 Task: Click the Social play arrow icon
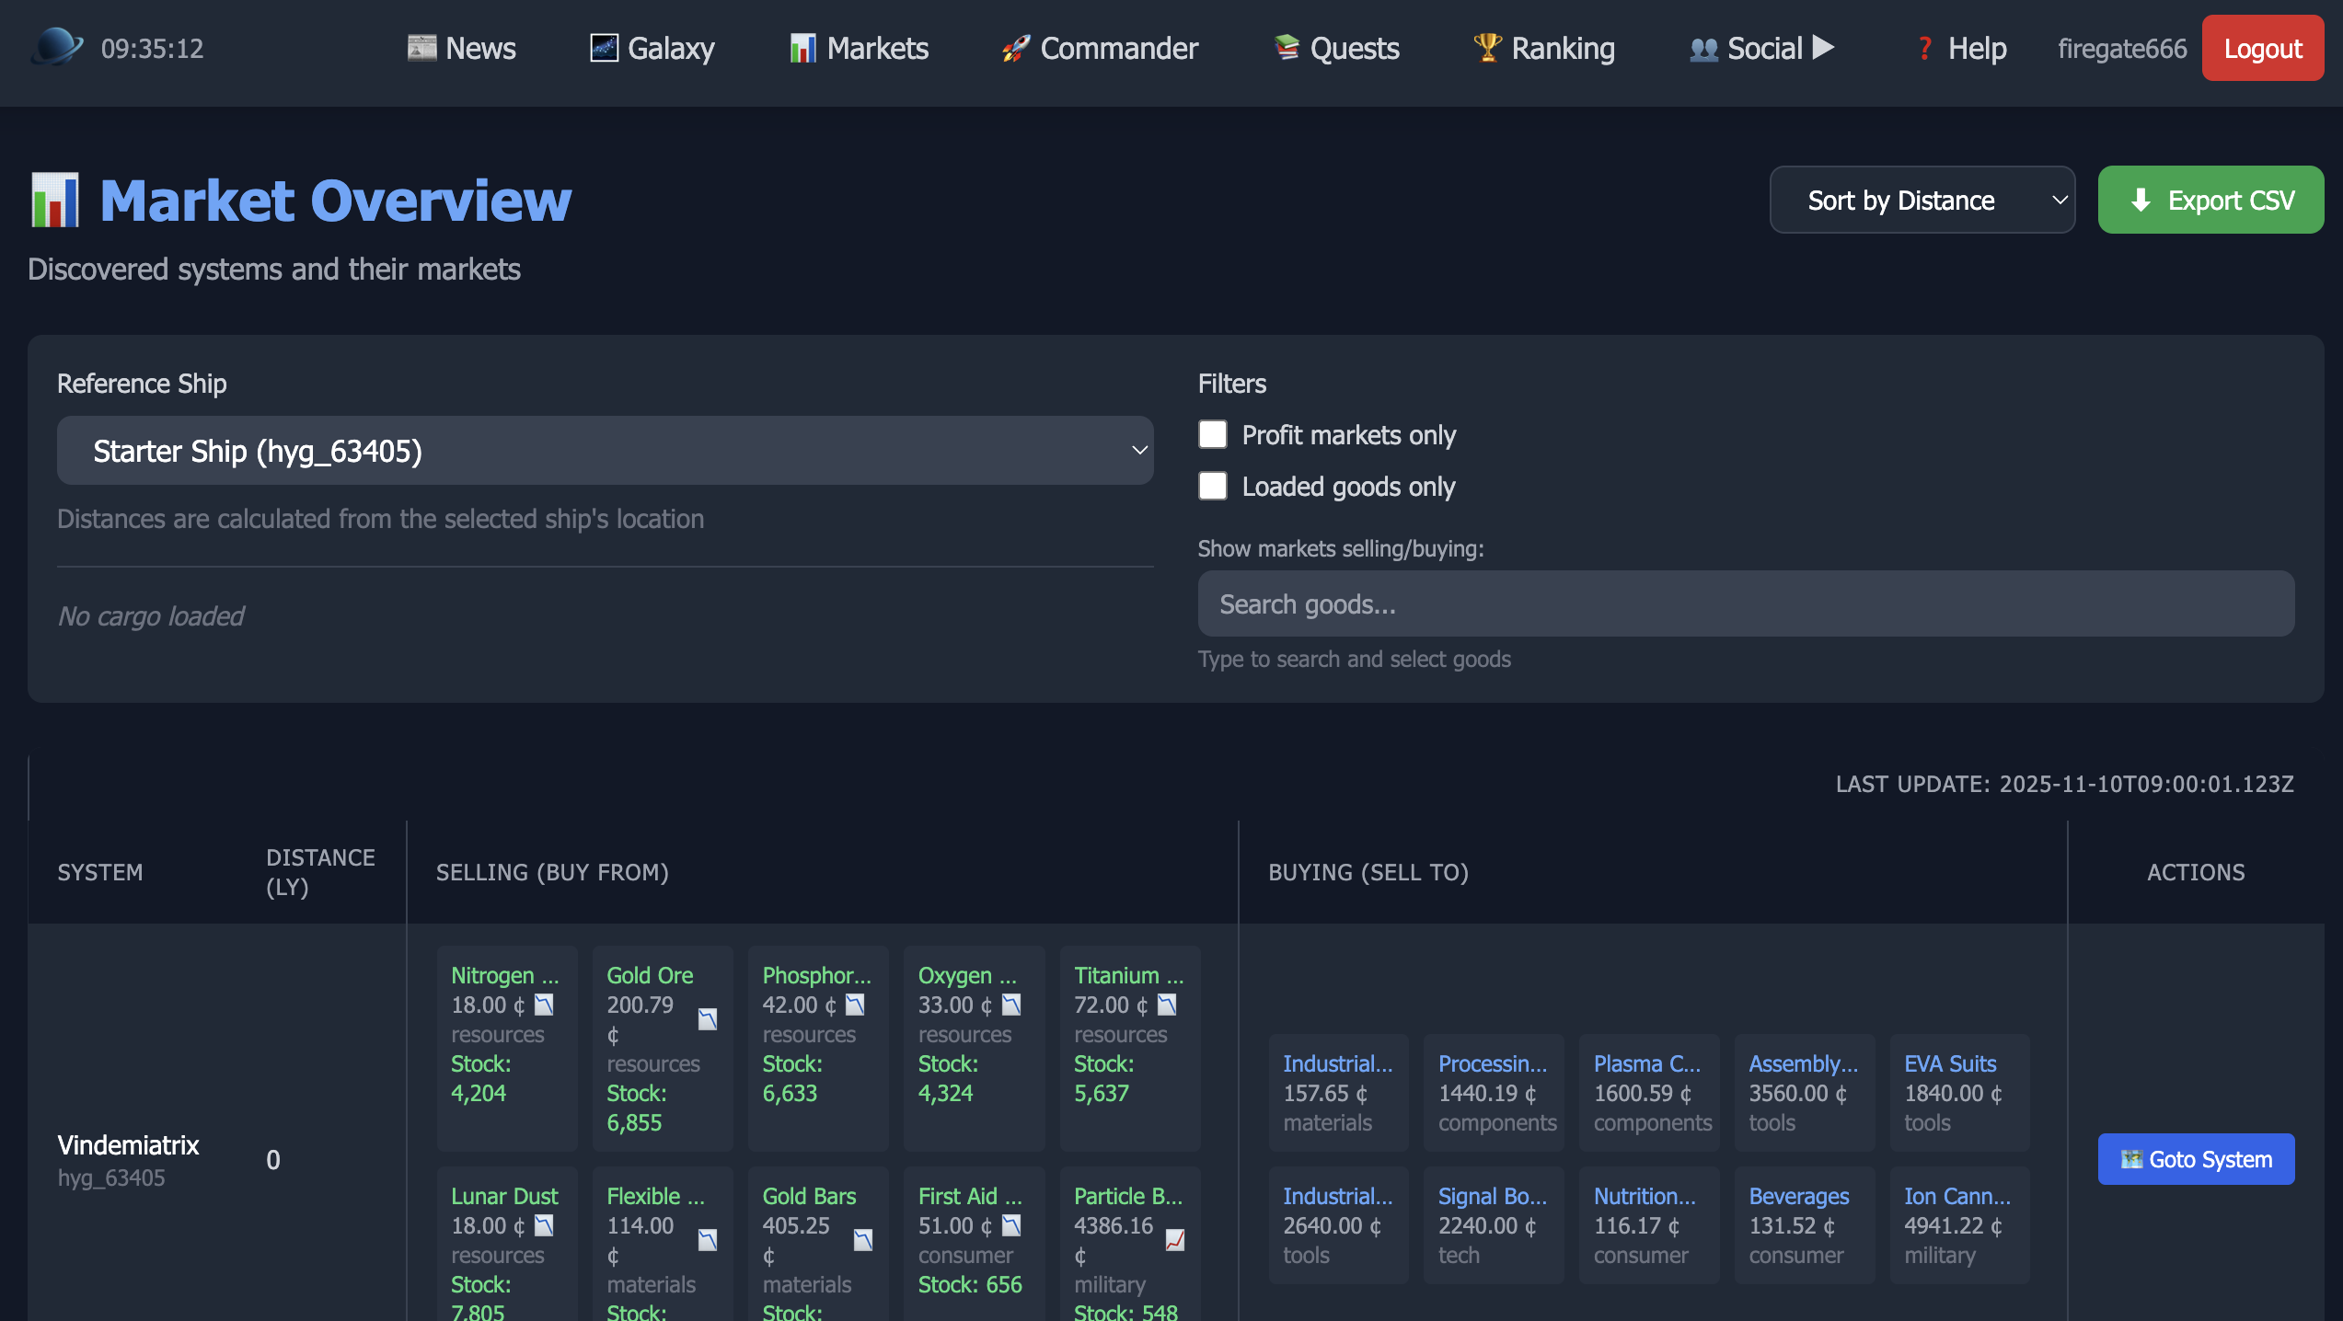1823,47
